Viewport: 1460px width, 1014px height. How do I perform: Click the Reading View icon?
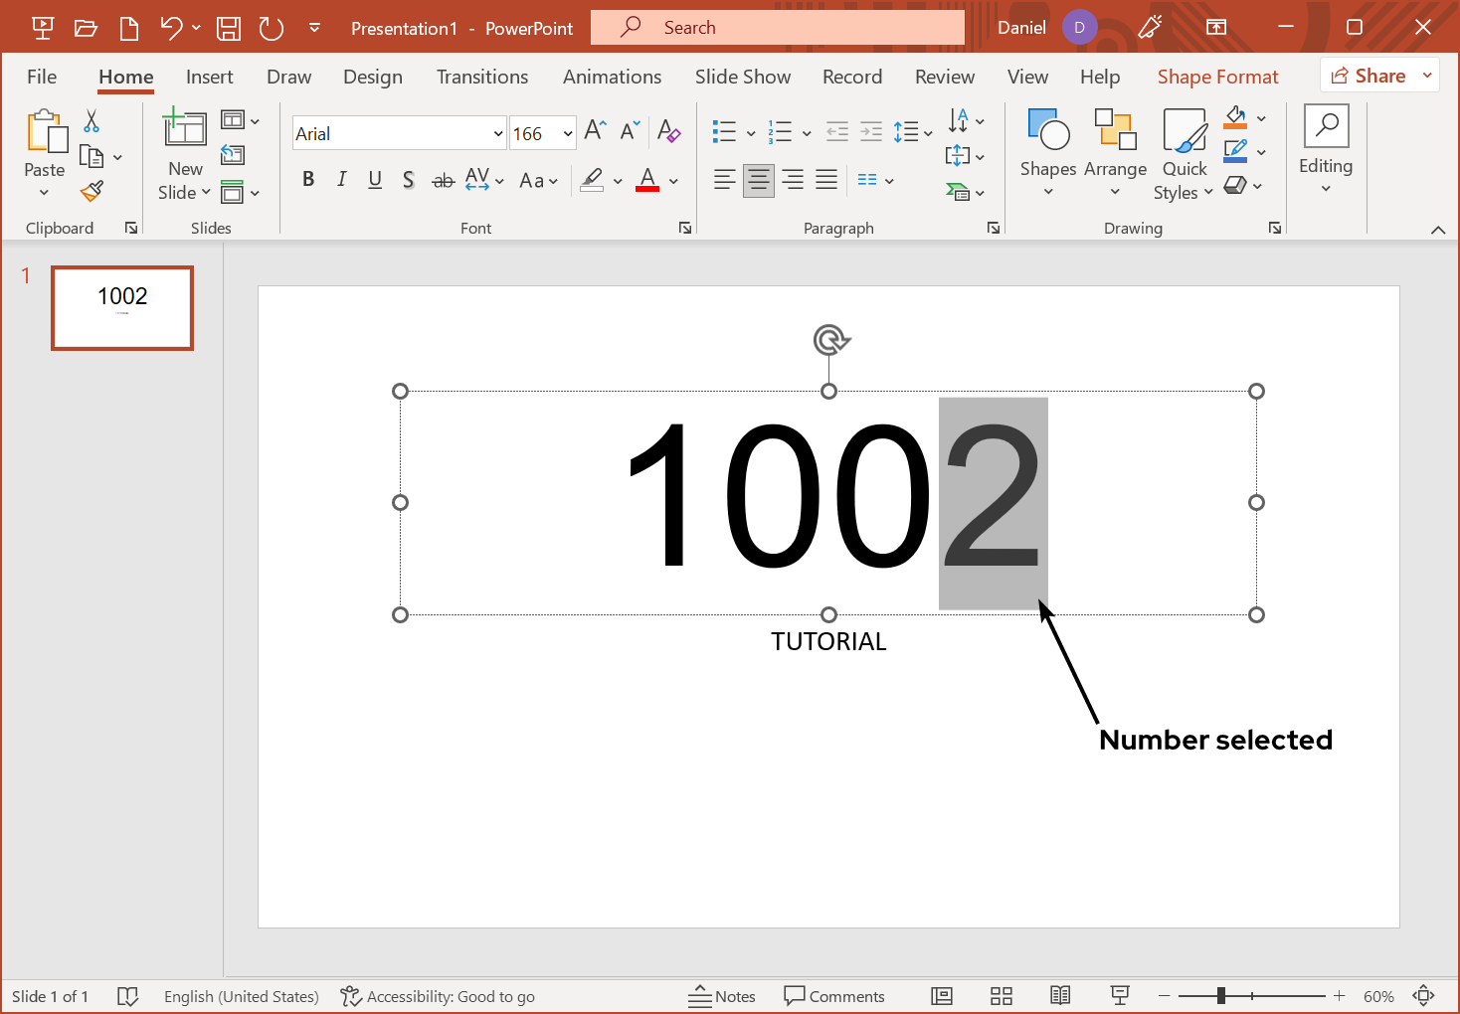click(x=1060, y=996)
